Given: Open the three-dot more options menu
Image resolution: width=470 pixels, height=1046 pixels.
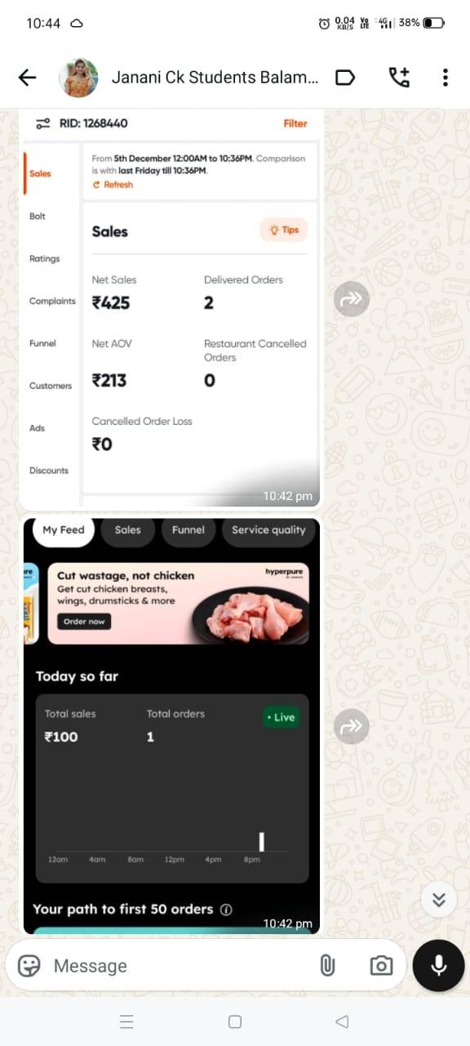Looking at the screenshot, I should [x=445, y=78].
